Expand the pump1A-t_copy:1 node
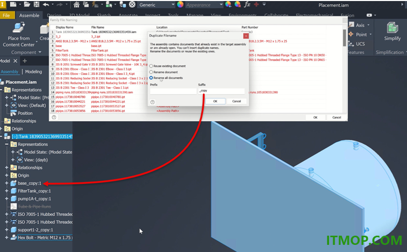This screenshot has height=252, width=407. click(x=7, y=198)
